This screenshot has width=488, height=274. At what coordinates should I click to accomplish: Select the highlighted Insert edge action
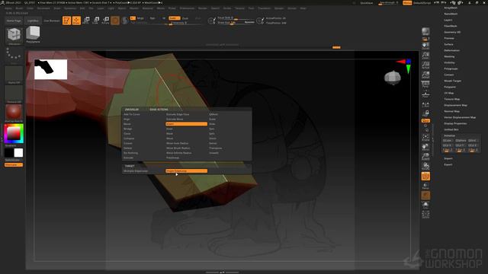click(186, 124)
